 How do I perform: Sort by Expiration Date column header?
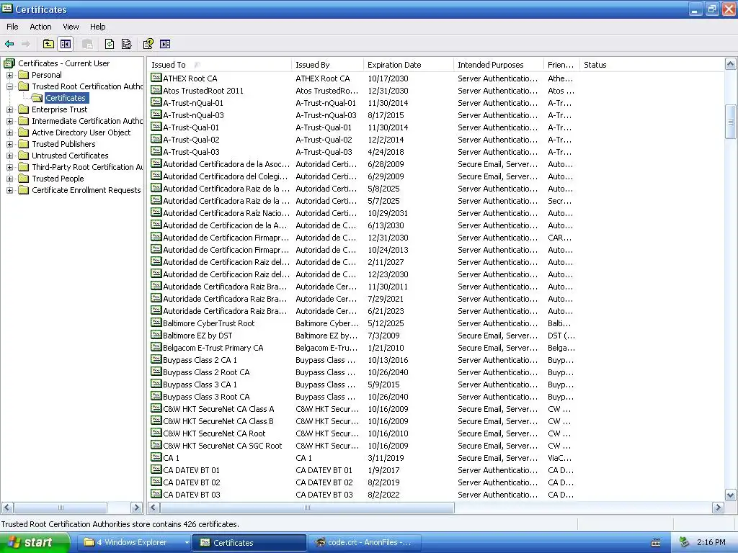coord(408,65)
